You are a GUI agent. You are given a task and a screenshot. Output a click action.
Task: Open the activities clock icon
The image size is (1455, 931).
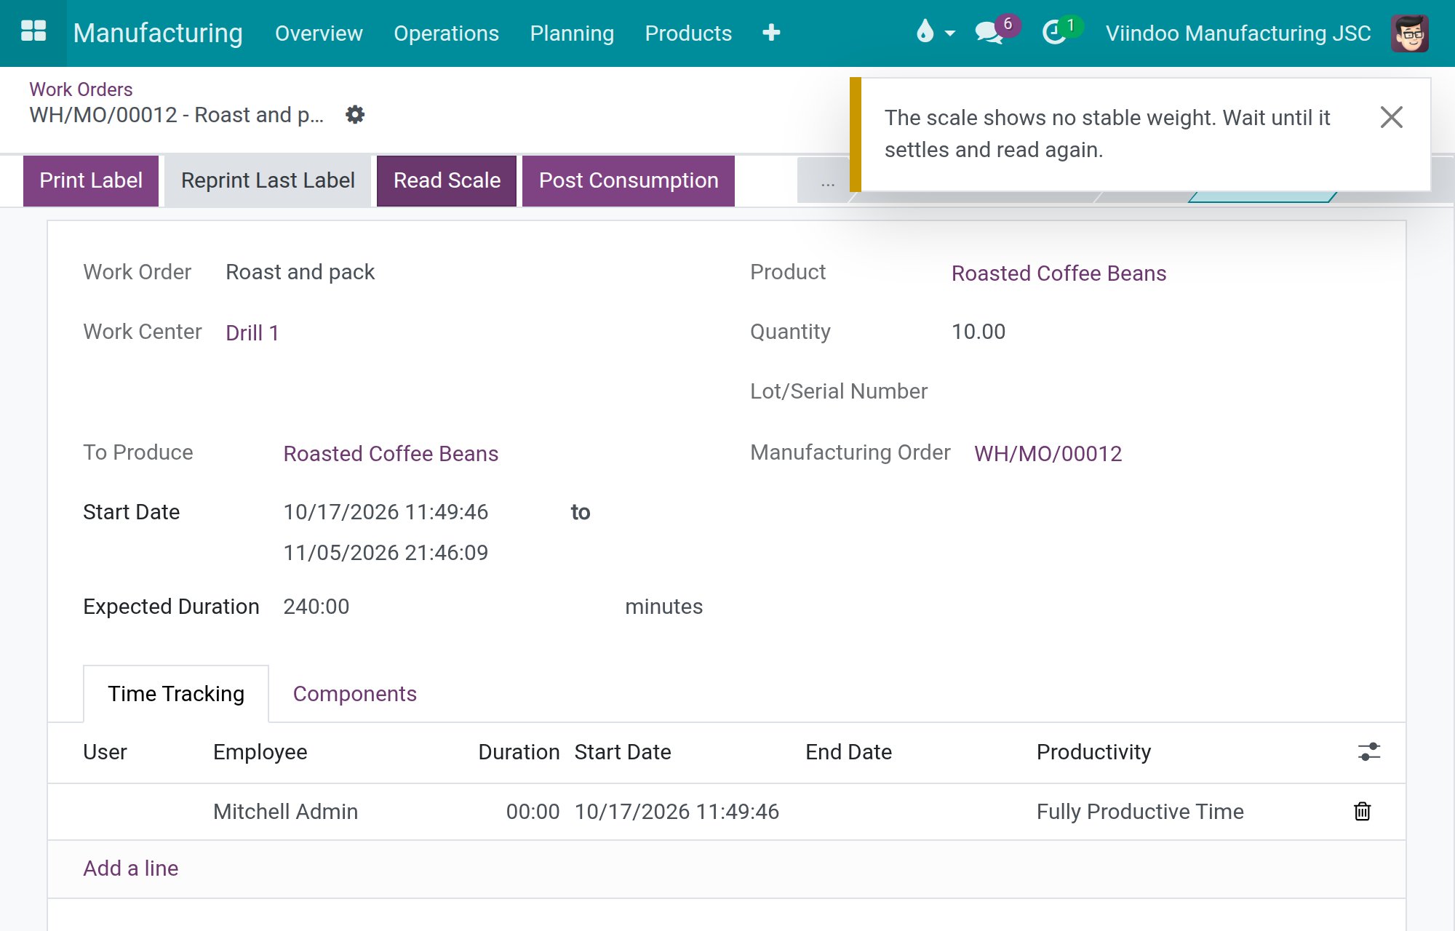coord(1054,33)
